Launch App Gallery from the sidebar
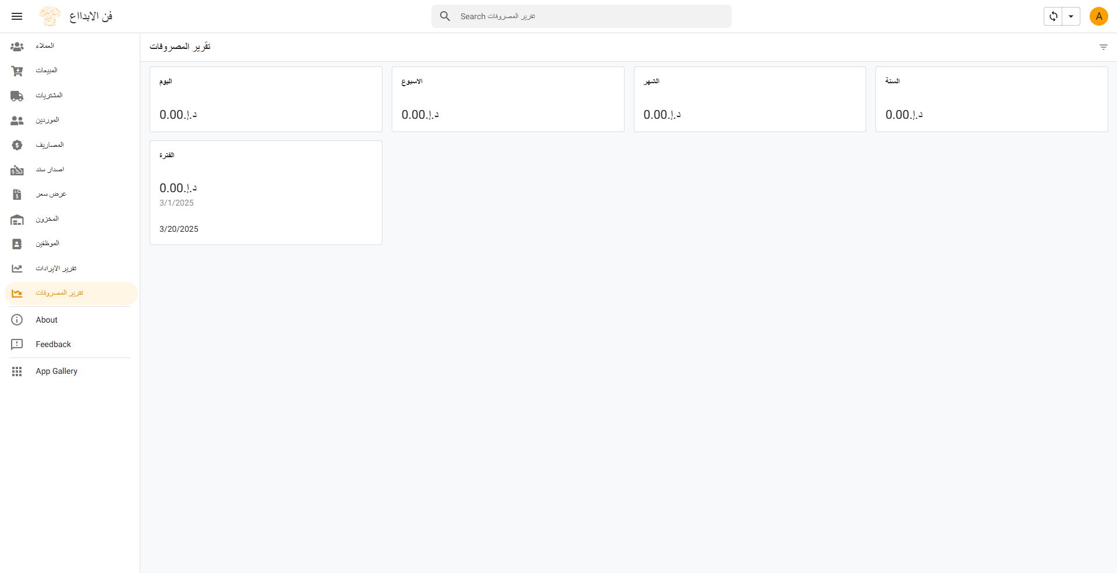This screenshot has width=1117, height=573. pos(56,371)
